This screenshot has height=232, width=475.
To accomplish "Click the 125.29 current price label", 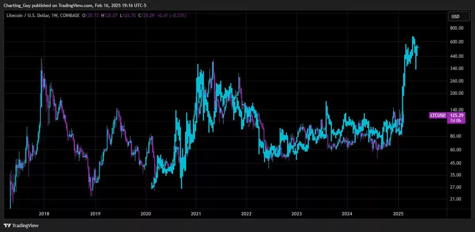I will pyautogui.click(x=456, y=115).
